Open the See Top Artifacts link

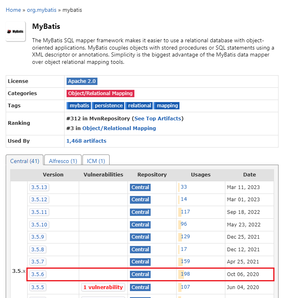tap(158, 118)
